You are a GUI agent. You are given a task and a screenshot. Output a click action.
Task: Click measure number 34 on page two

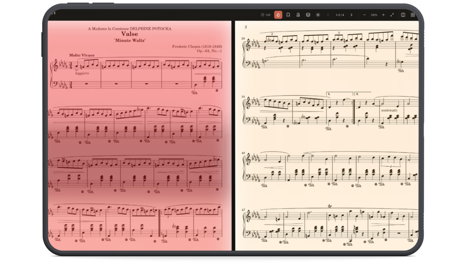243,97
